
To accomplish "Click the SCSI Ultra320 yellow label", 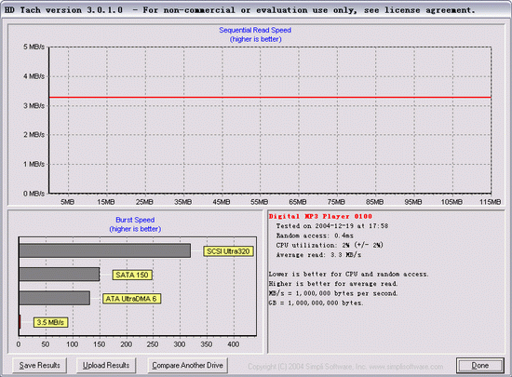I will [x=228, y=251].
